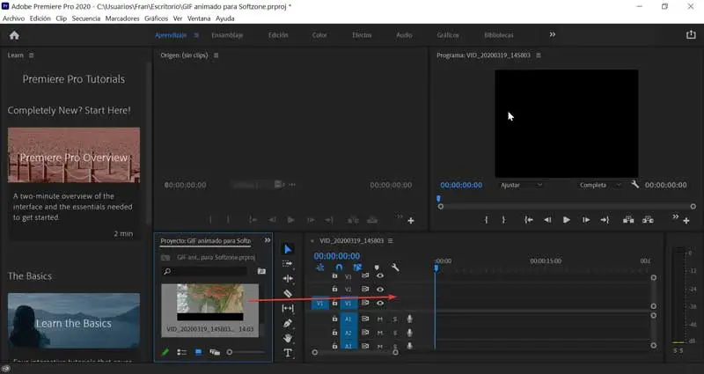Open the Secuencia menu
The image size is (704, 374).
pos(85,18)
